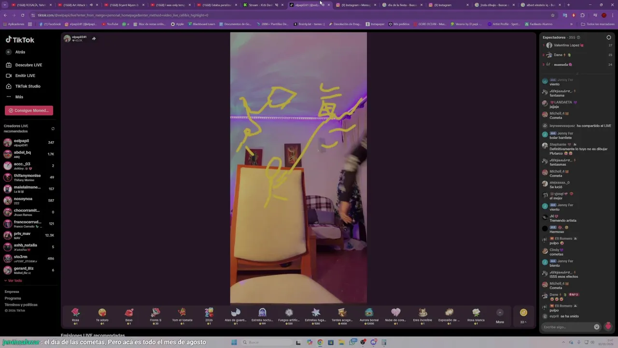The height and width of the screenshot is (348, 618).
Task: Bookmark this page with the star icon
Action: (553, 15)
